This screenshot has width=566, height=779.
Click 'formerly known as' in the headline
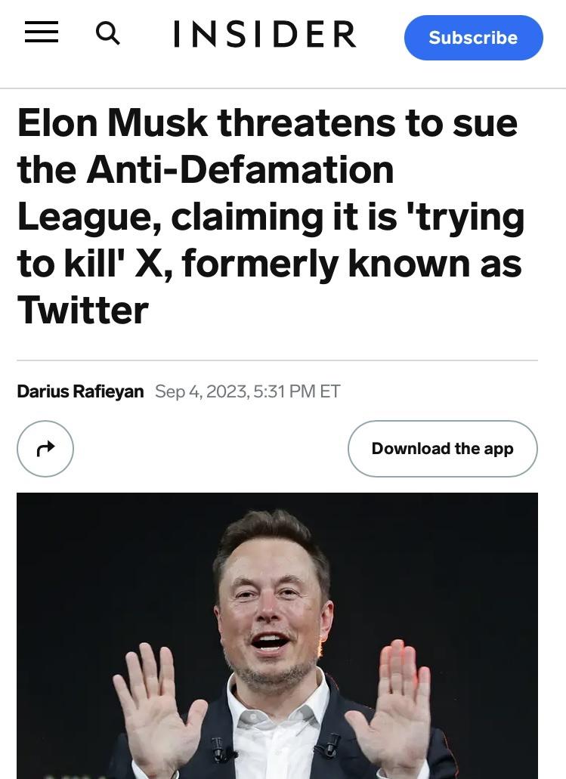351,264
